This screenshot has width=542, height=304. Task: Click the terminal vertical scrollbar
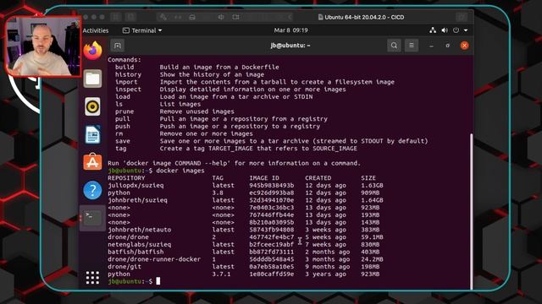pyautogui.click(x=471, y=212)
